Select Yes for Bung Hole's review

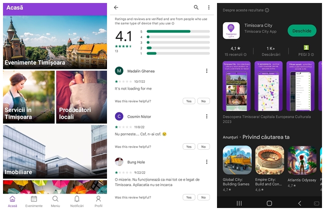coord(188,197)
